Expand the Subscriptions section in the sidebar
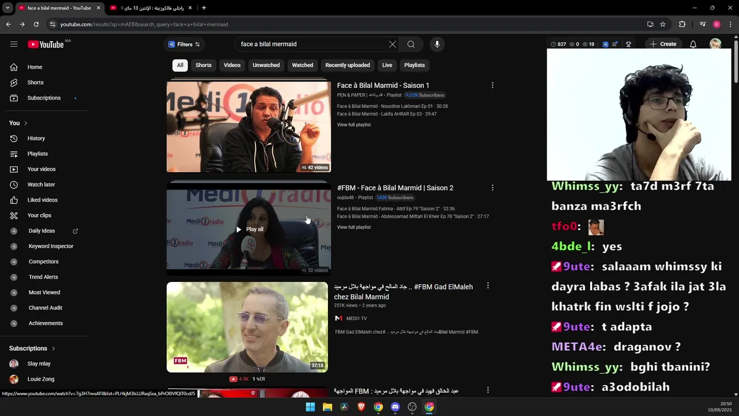Image resolution: width=739 pixels, height=416 pixels. pos(32,348)
